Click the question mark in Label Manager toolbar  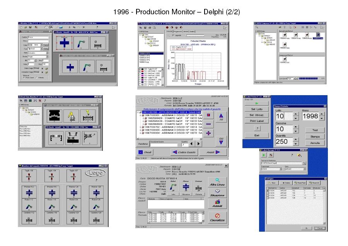coord(292,155)
